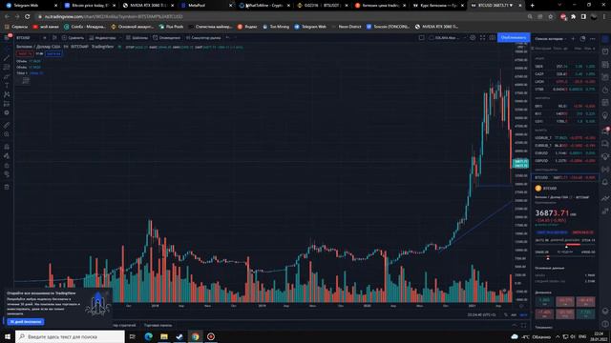Click the day range slider marker
The height and width of the screenshot is (343, 611).
pos(566,247)
